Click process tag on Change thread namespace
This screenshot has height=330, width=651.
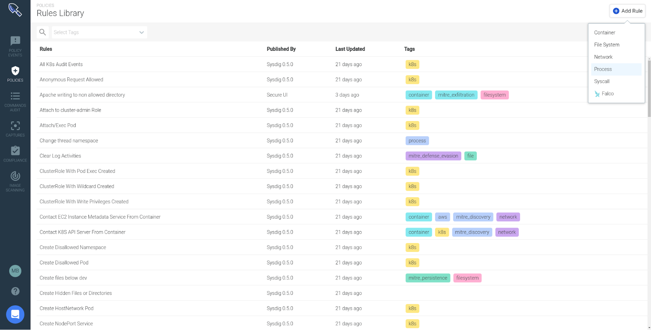click(x=417, y=141)
